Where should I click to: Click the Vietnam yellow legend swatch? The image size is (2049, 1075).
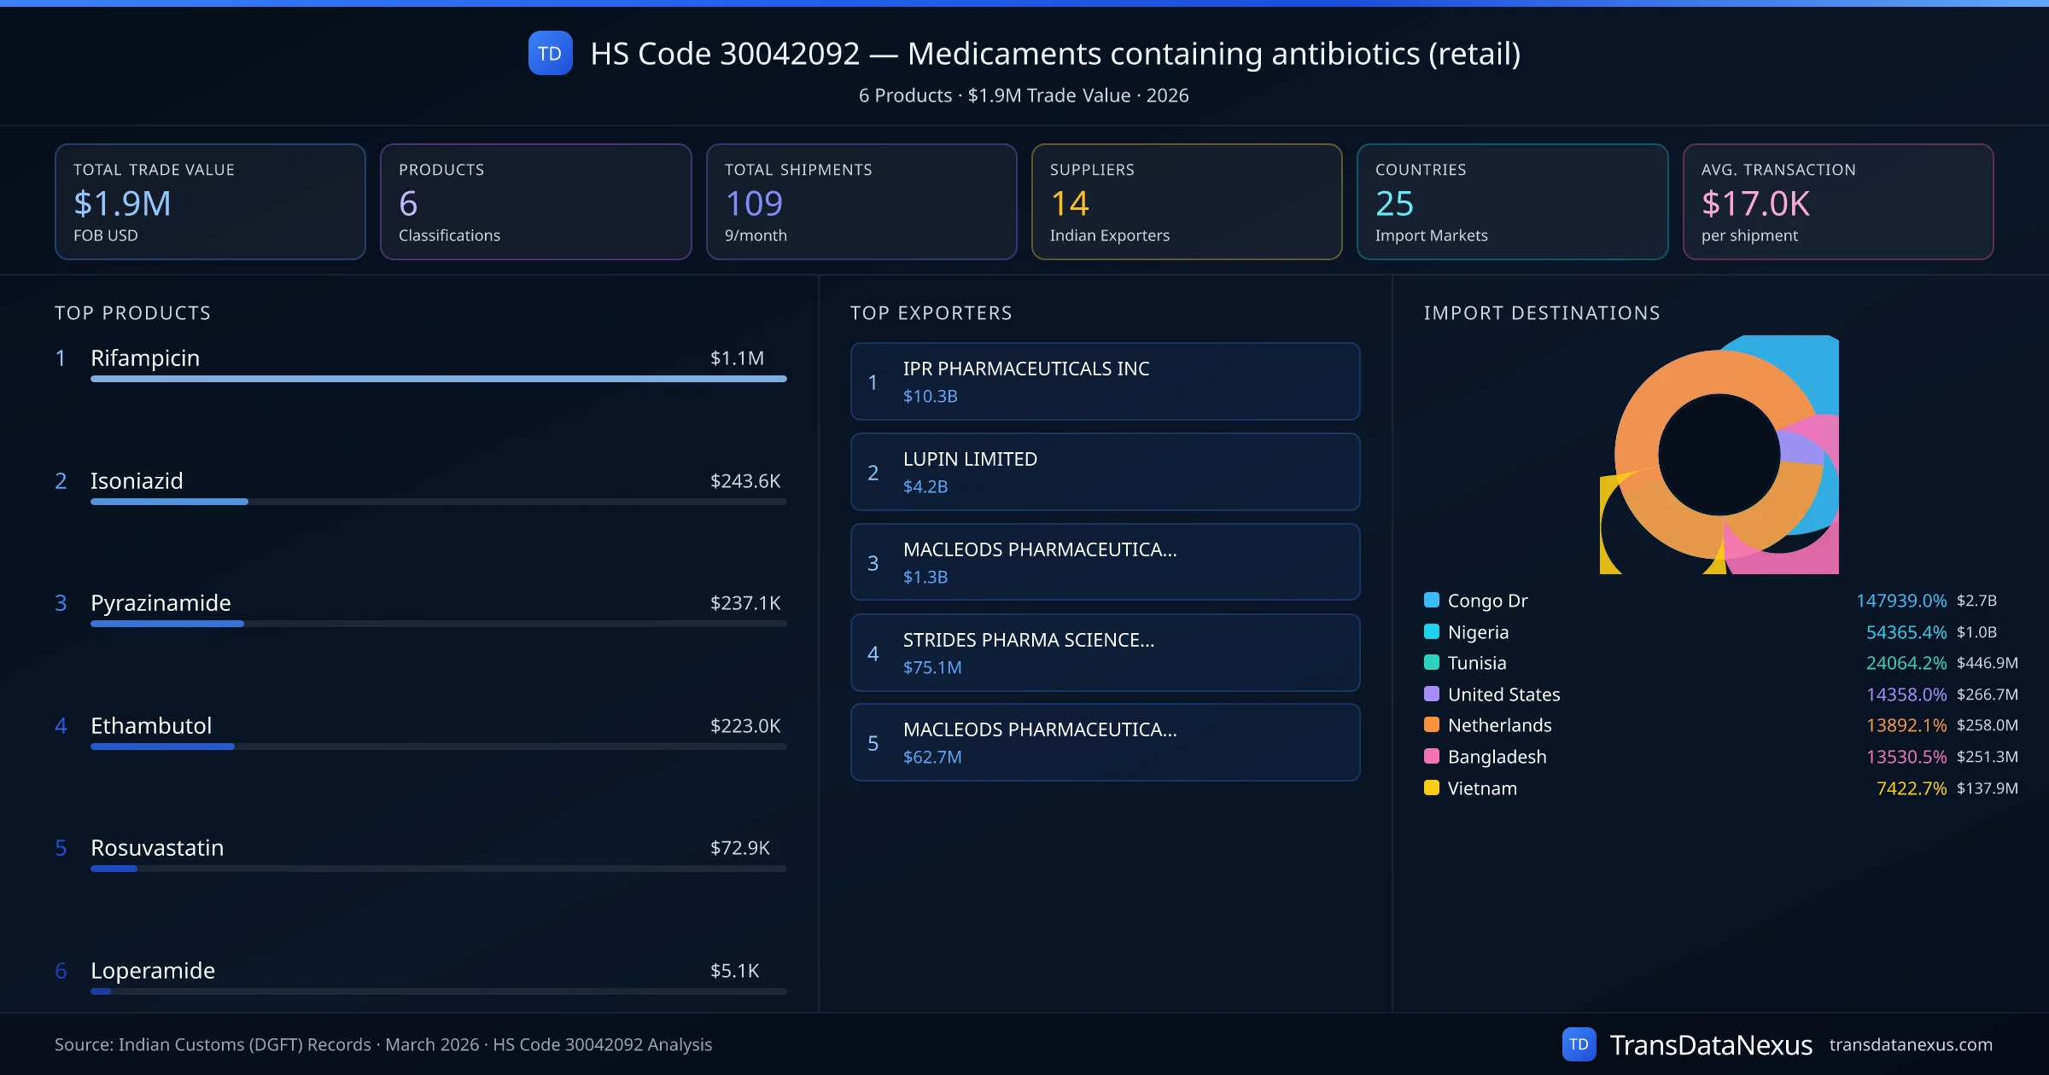coord(1432,787)
